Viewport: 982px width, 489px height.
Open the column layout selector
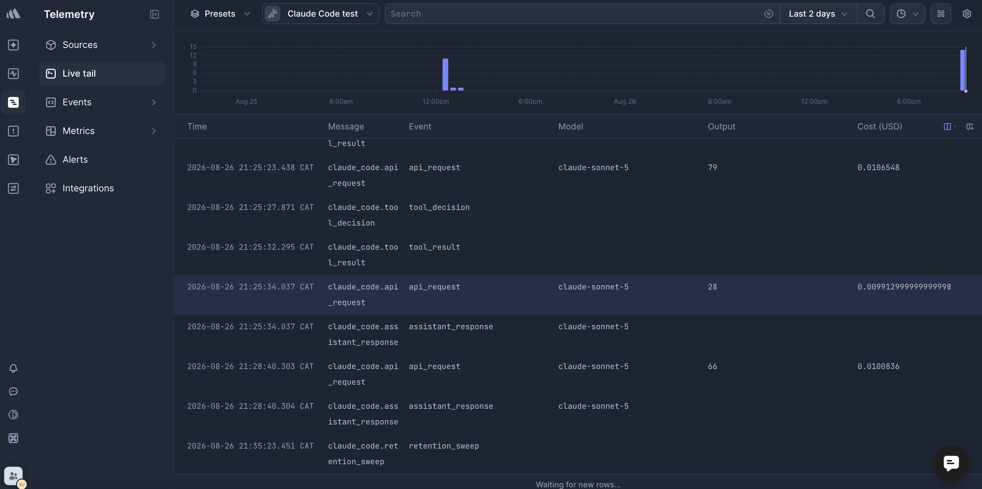(x=950, y=126)
